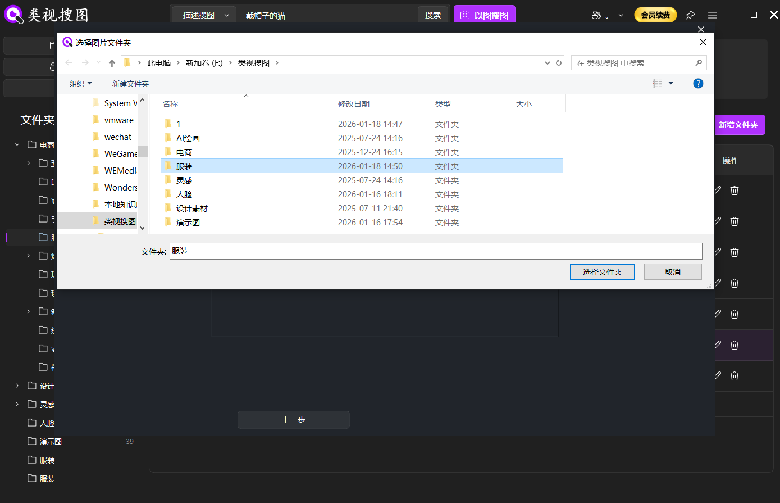Screen dimensions: 780x503
Task: Click the user account icon
Action: click(597, 15)
